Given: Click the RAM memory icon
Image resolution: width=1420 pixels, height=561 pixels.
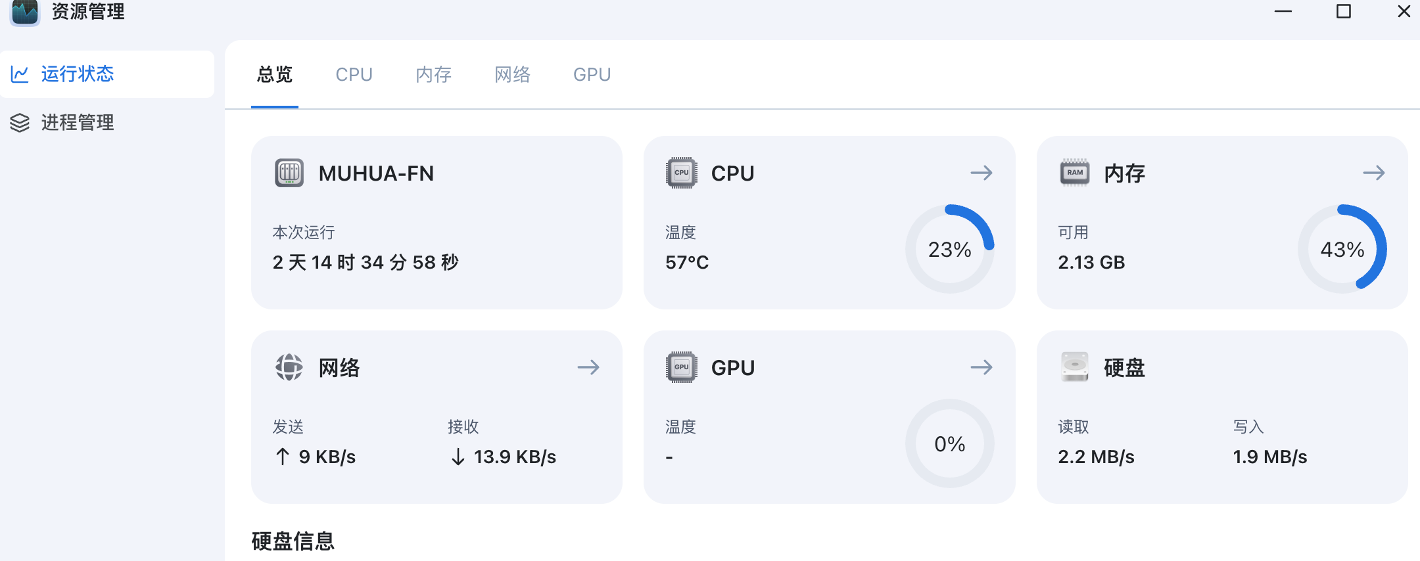Looking at the screenshot, I should (x=1074, y=173).
